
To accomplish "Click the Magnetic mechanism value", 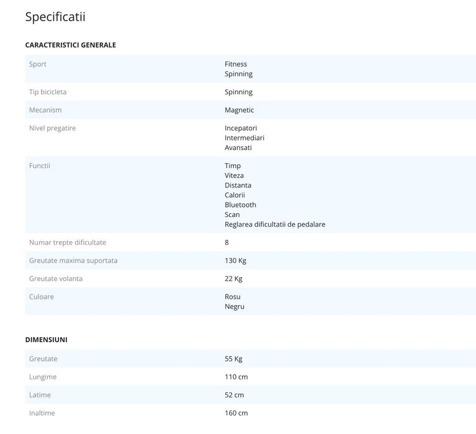I will pyautogui.click(x=239, y=110).
